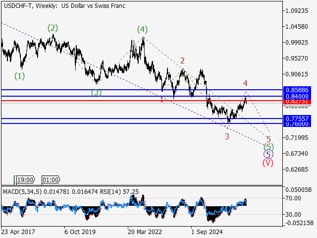Click the -0.052158 MACD scale value
Image resolution: width=317 pixels, height=238 pixels.
pos(299,223)
